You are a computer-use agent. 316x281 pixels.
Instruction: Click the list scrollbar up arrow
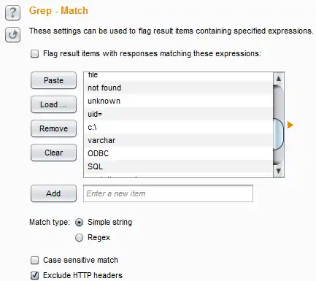click(279, 79)
